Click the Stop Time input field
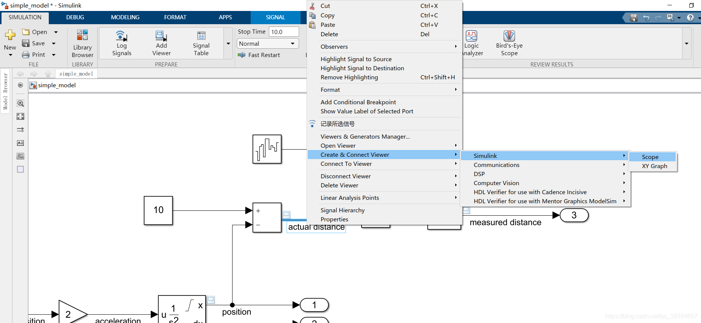 tap(284, 32)
